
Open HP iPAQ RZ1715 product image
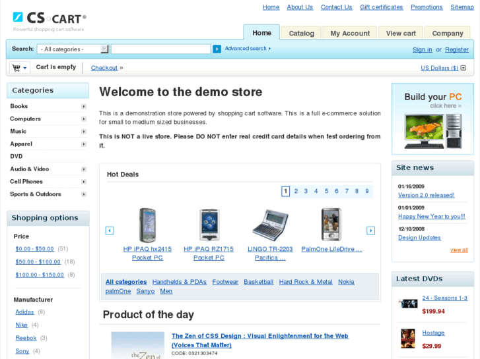209,225
